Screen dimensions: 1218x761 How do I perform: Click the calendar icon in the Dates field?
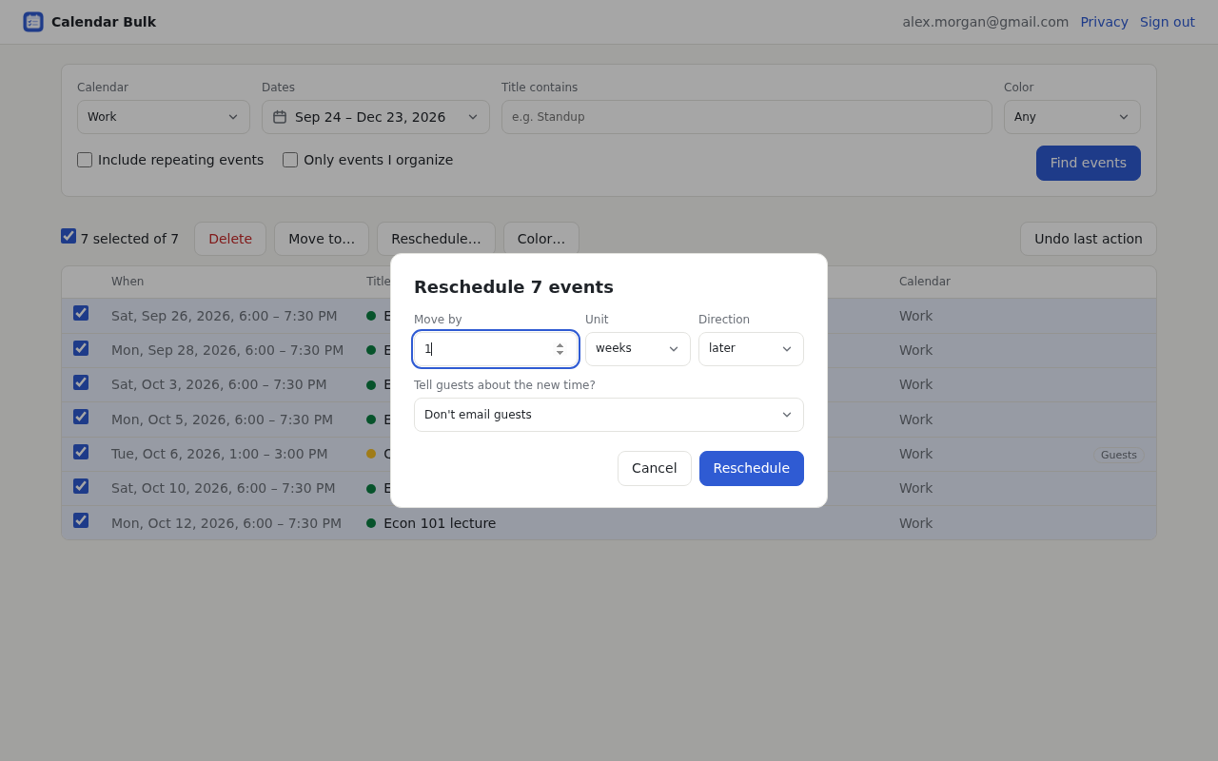pyautogui.click(x=280, y=117)
